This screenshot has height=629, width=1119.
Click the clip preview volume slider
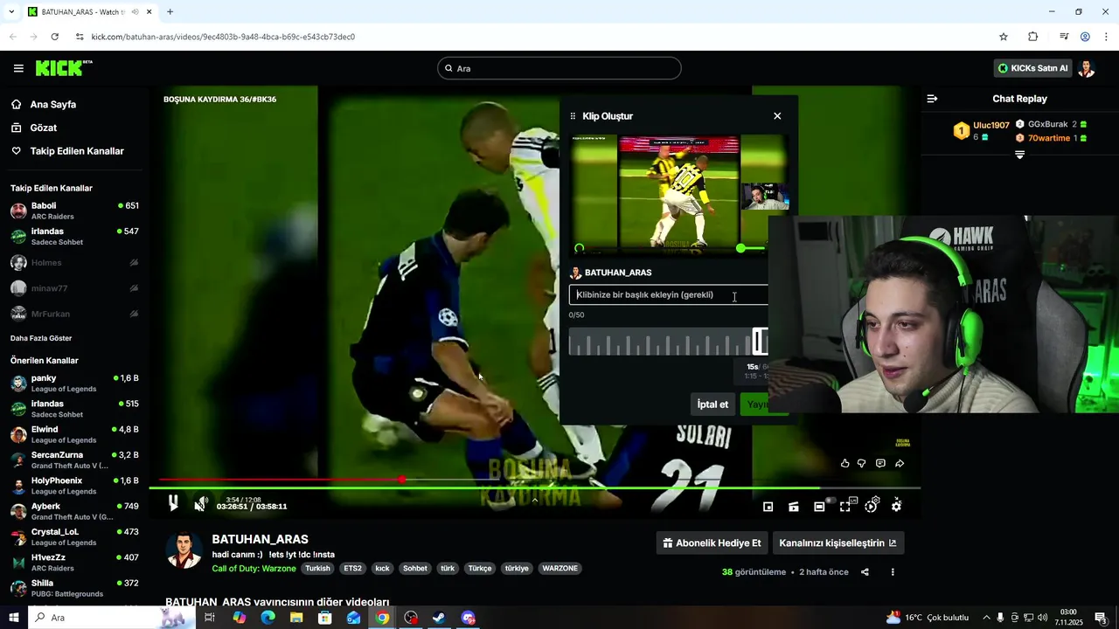point(750,248)
